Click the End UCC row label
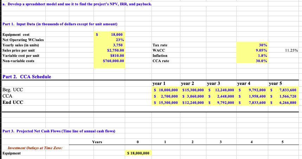This screenshot has width=302, height=159. 13,102
